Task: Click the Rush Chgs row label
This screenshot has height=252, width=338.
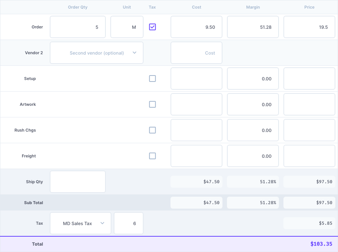Action: tap(25, 130)
